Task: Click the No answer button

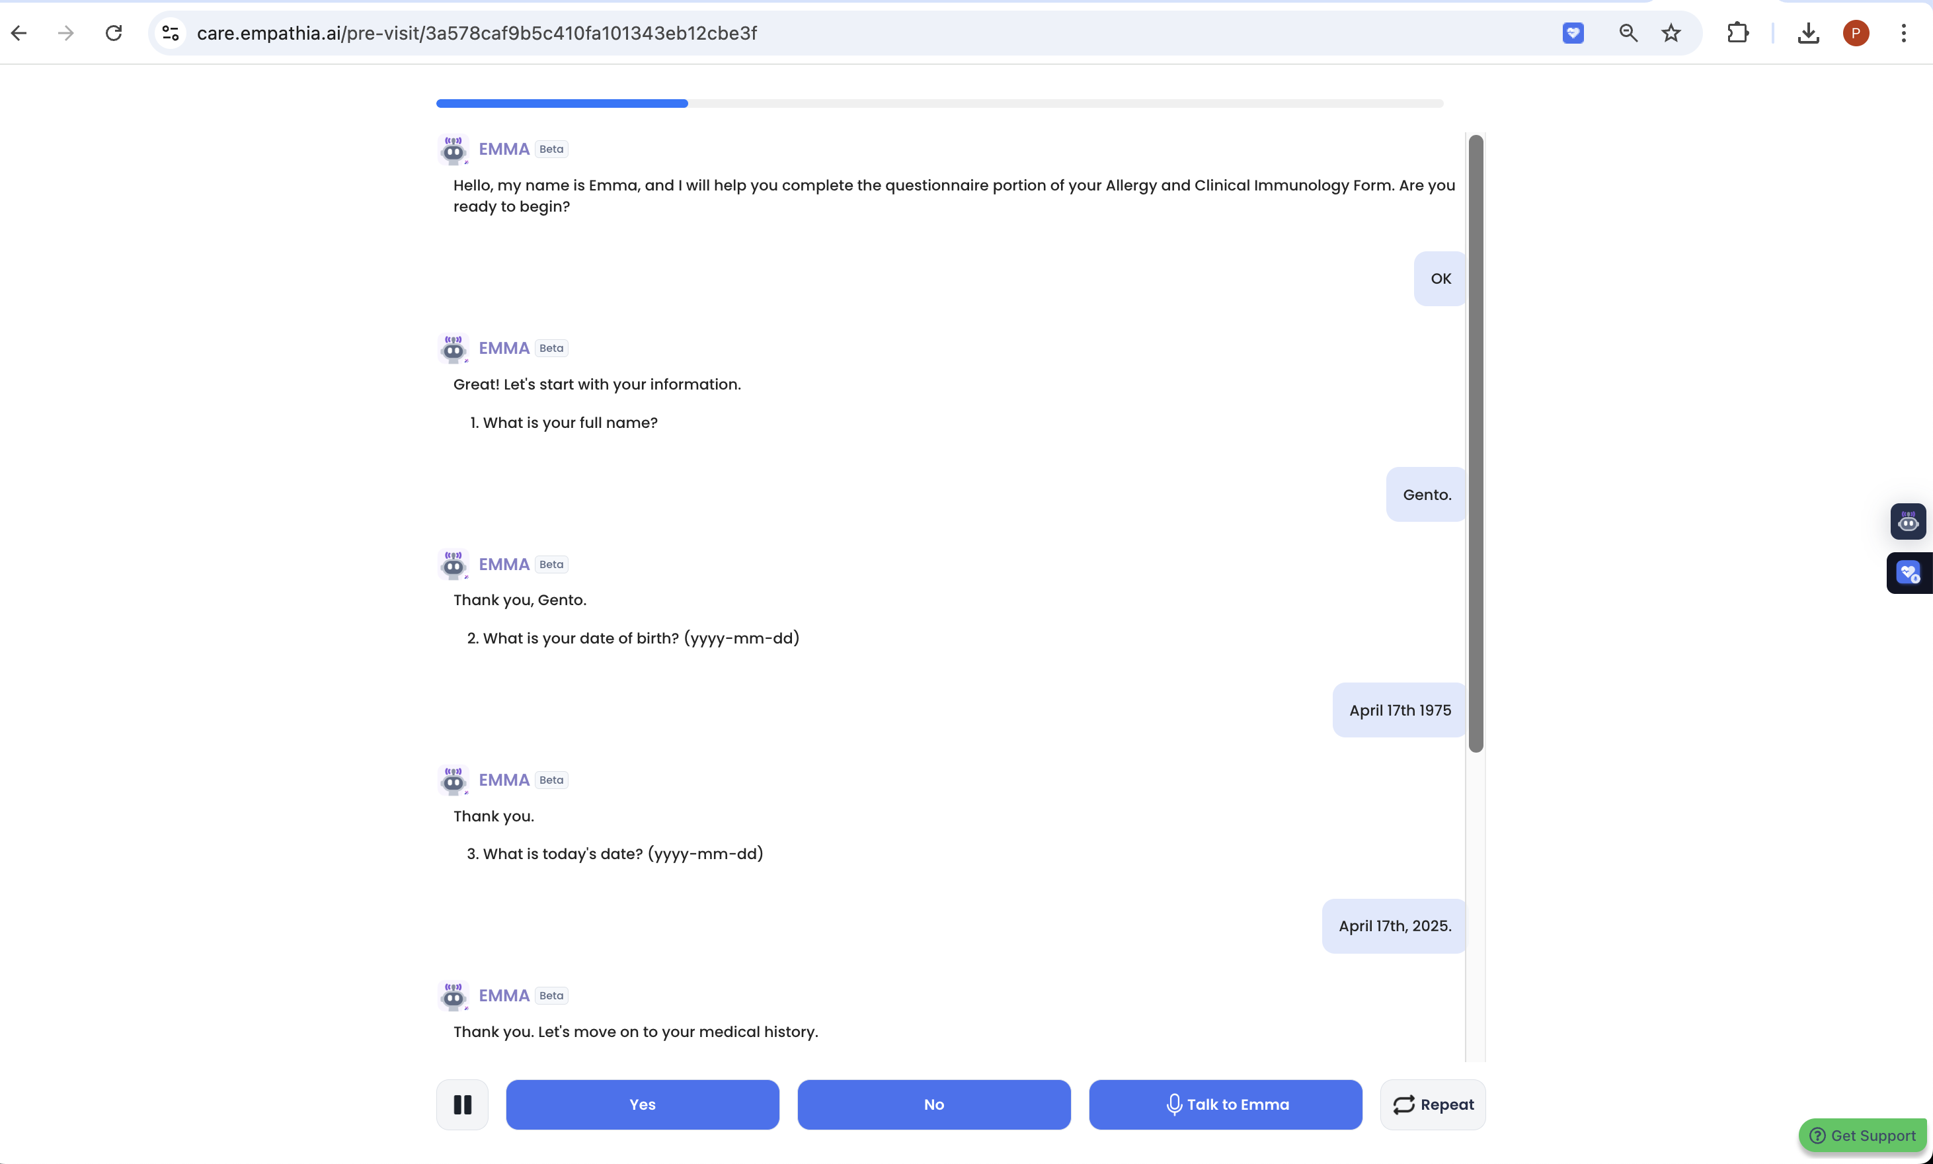Action: click(933, 1104)
